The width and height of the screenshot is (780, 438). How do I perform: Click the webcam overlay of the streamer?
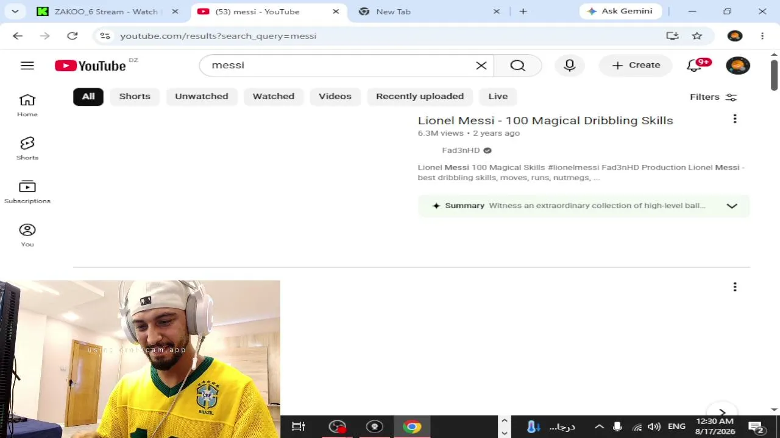pos(140,359)
